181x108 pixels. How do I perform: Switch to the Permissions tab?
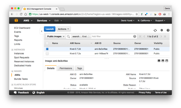click(66, 68)
